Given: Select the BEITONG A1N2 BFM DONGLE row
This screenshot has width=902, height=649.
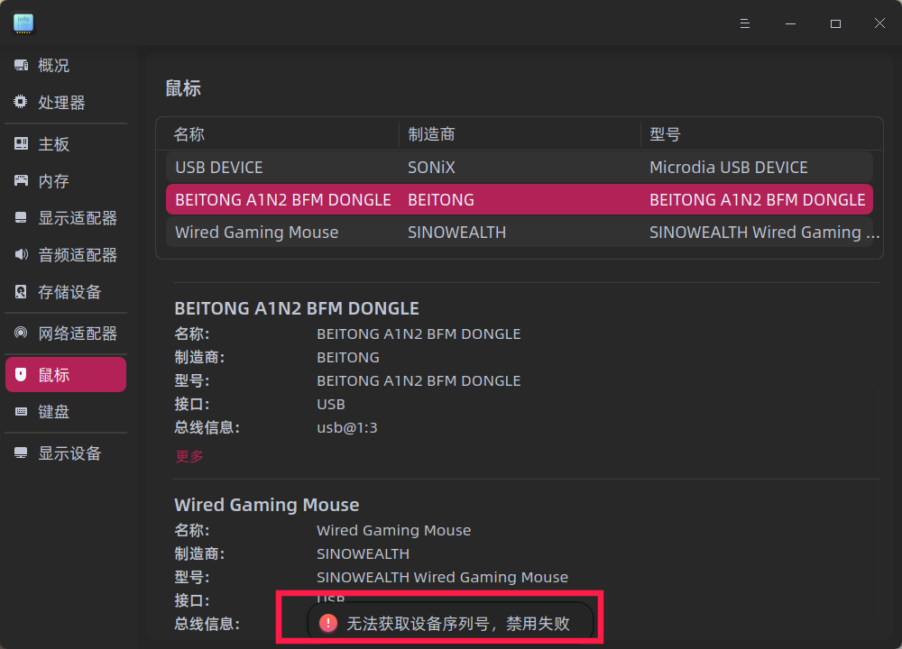Looking at the screenshot, I should [x=519, y=200].
